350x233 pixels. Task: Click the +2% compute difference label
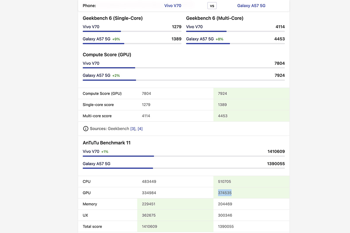coord(116,75)
